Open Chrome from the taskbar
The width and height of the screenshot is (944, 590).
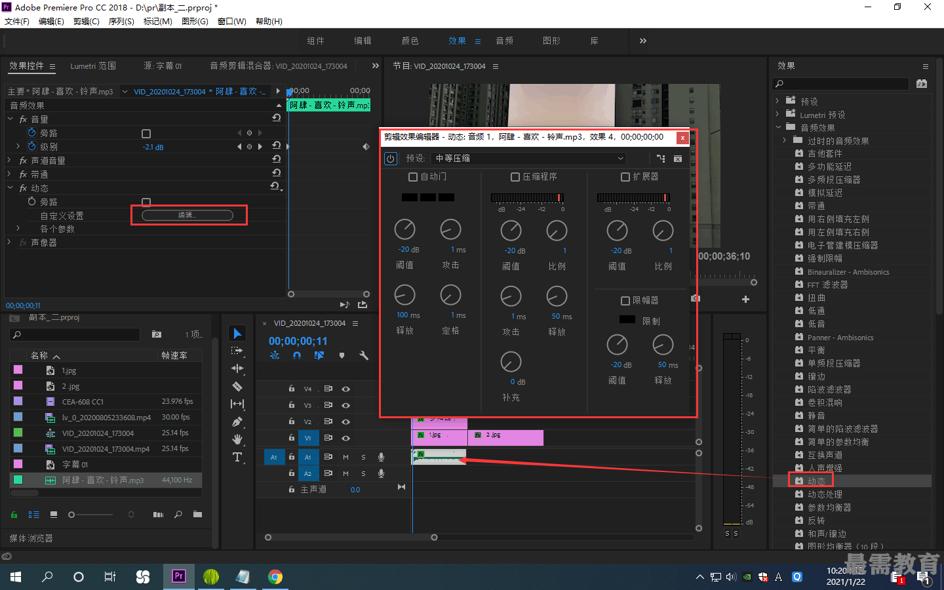point(275,576)
